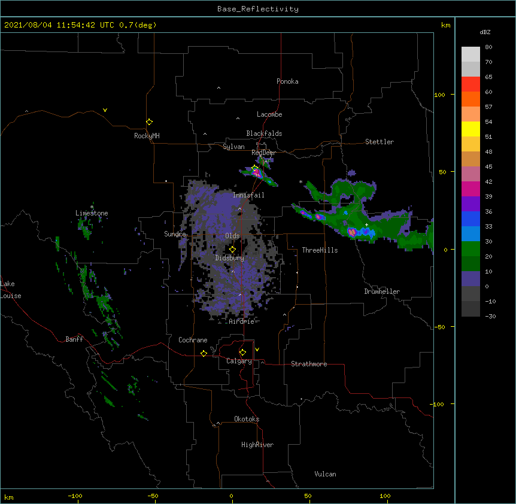
Task: Click the yellow v marker northwest of RockyMH
Action: (105, 110)
